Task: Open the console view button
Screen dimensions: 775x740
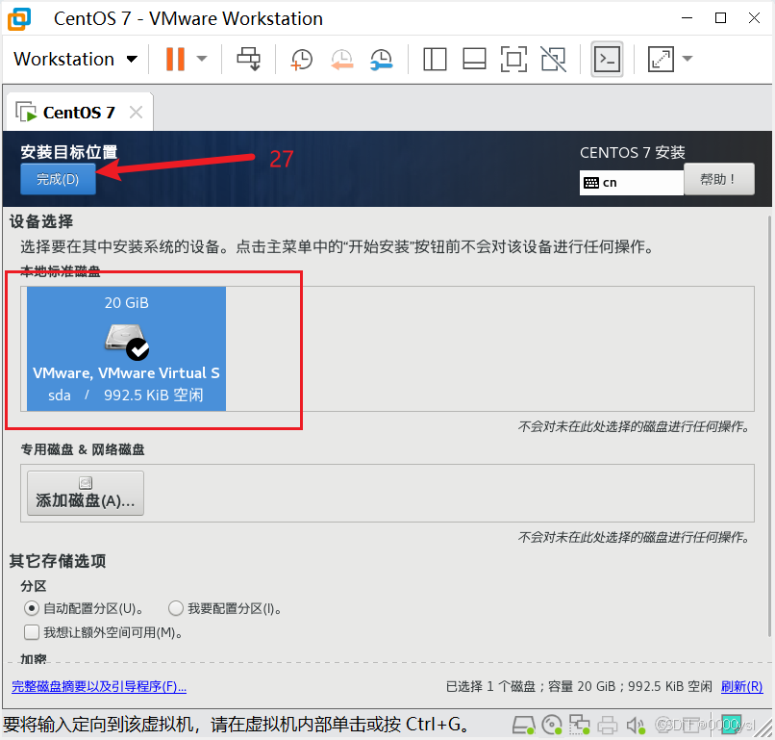Action: pos(607,60)
